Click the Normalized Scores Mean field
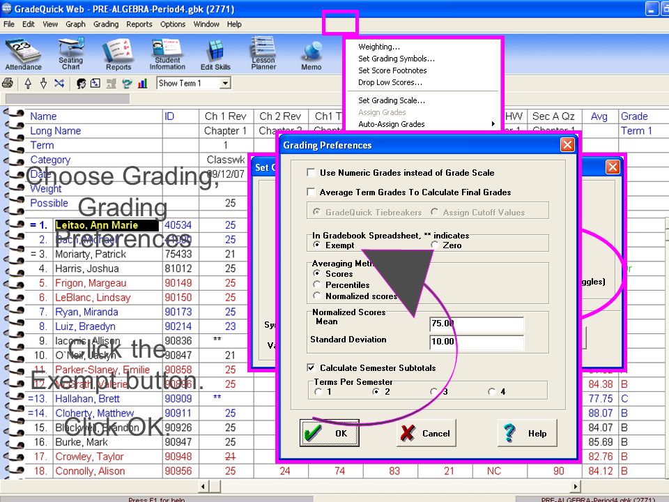Image resolution: width=669 pixels, height=502 pixels. click(x=477, y=324)
